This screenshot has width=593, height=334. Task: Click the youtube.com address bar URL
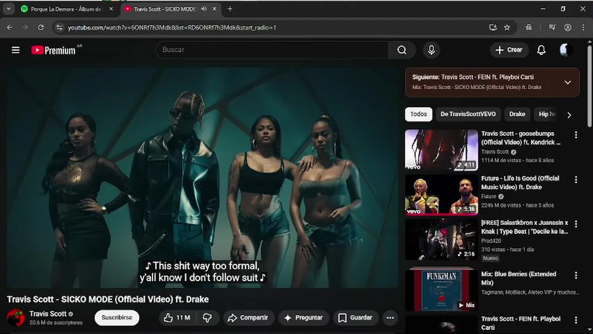(x=172, y=28)
